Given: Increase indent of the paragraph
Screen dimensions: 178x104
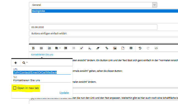Looking at the screenshot, I should 65,48.
